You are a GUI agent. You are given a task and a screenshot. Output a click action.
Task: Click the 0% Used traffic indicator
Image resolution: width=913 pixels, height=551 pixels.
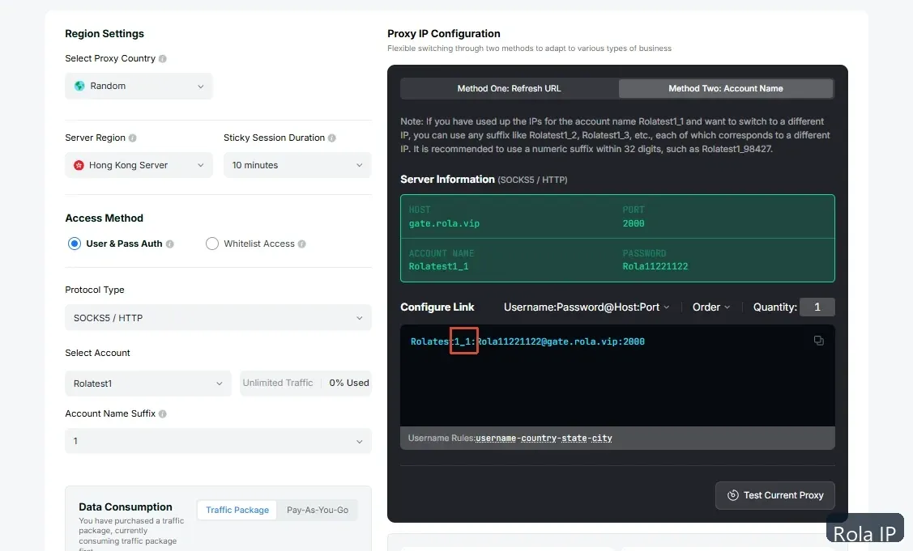pos(349,383)
